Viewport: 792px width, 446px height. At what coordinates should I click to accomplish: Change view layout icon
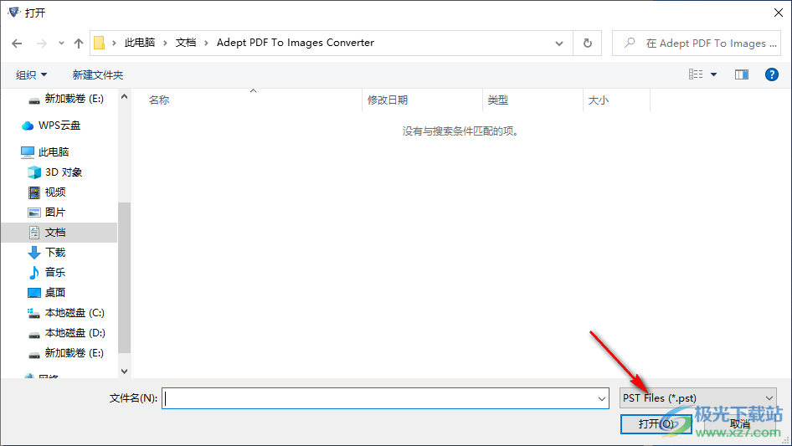click(696, 74)
